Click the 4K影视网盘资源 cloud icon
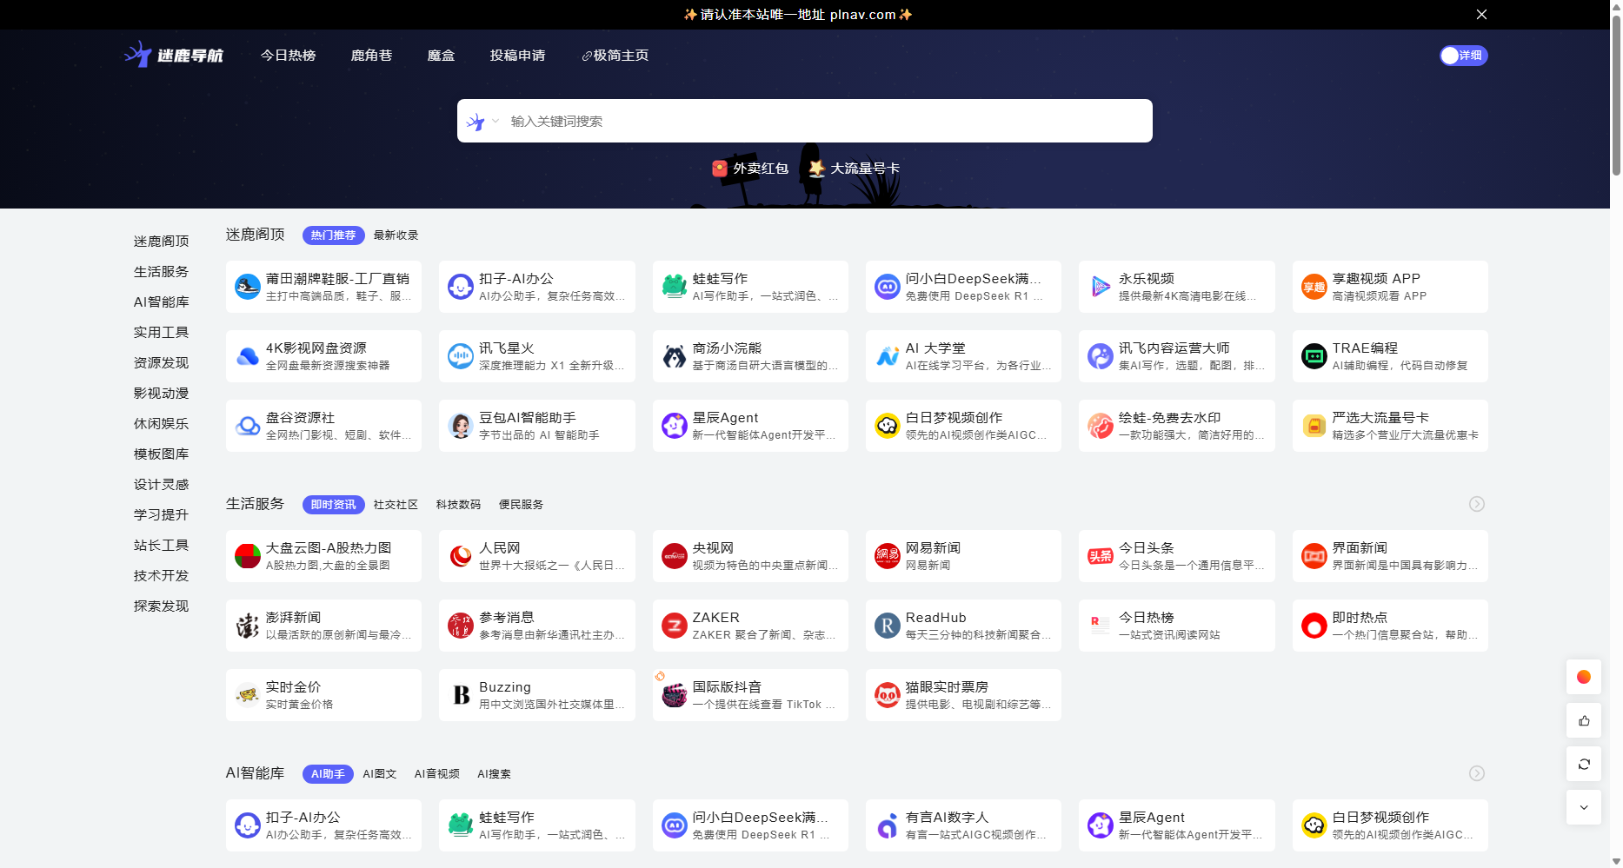This screenshot has height=868, width=1623. [x=248, y=356]
